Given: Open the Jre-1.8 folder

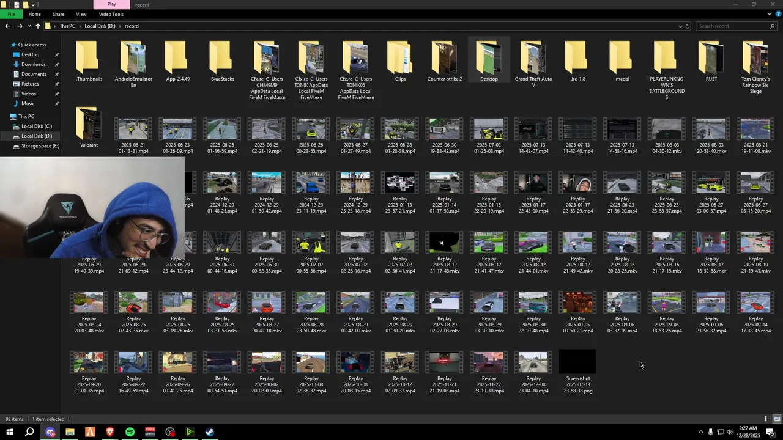Looking at the screenshot, I should tap(578, 61).
